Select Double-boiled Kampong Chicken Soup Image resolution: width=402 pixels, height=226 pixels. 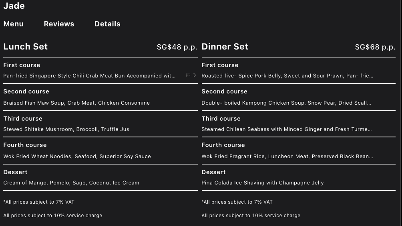[x=286, y=103]
